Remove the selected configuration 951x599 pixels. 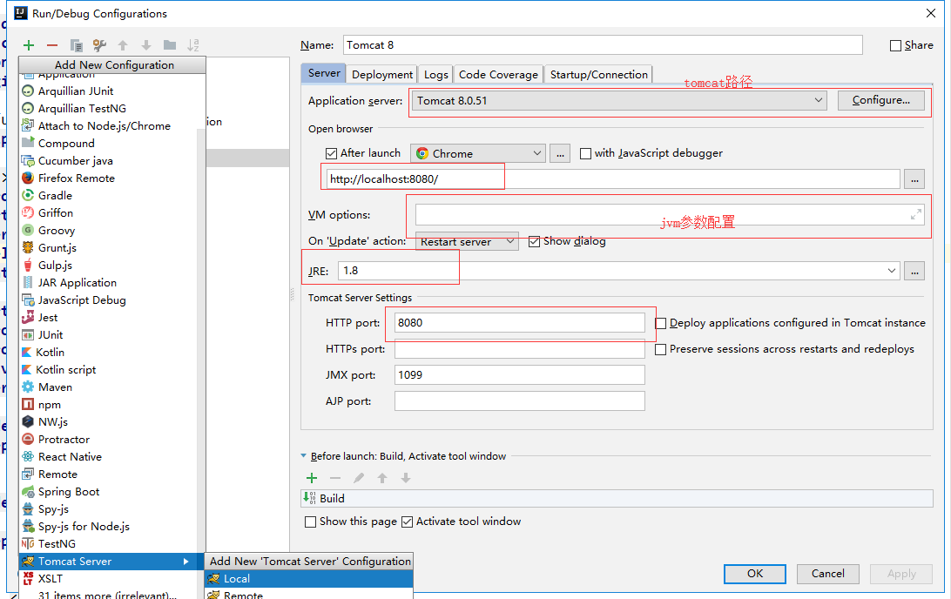[53, 45]
